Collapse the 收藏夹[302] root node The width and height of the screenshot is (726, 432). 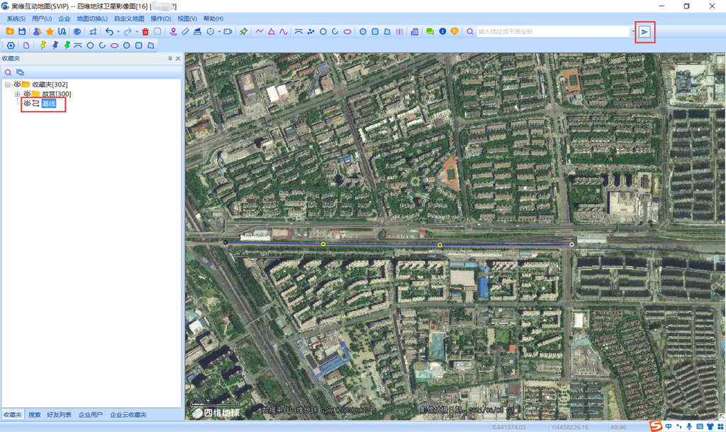7,84
